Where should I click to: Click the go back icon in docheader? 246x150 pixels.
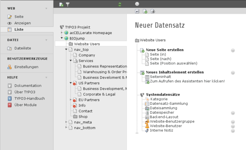[137, 11]
